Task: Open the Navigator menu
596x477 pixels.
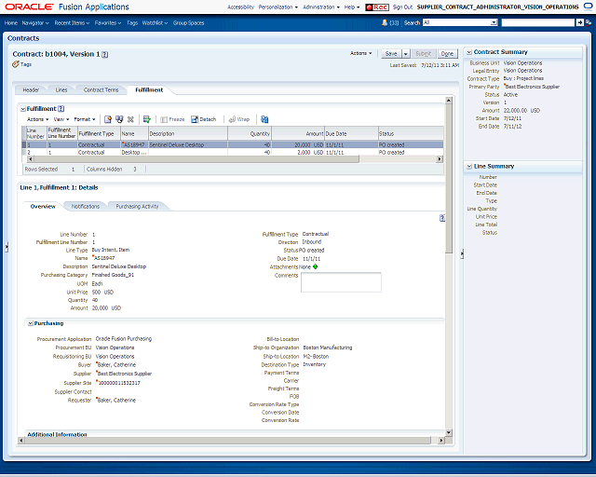Action: [x=35, y=22]
